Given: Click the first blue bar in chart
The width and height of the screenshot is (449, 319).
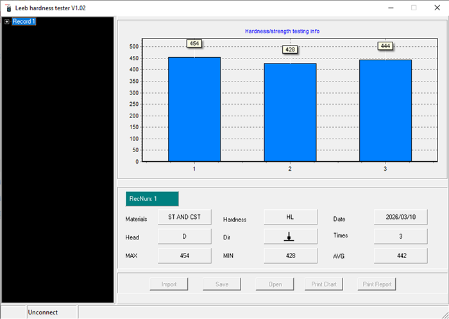Looking at the screenshot, I should [194, 109].
